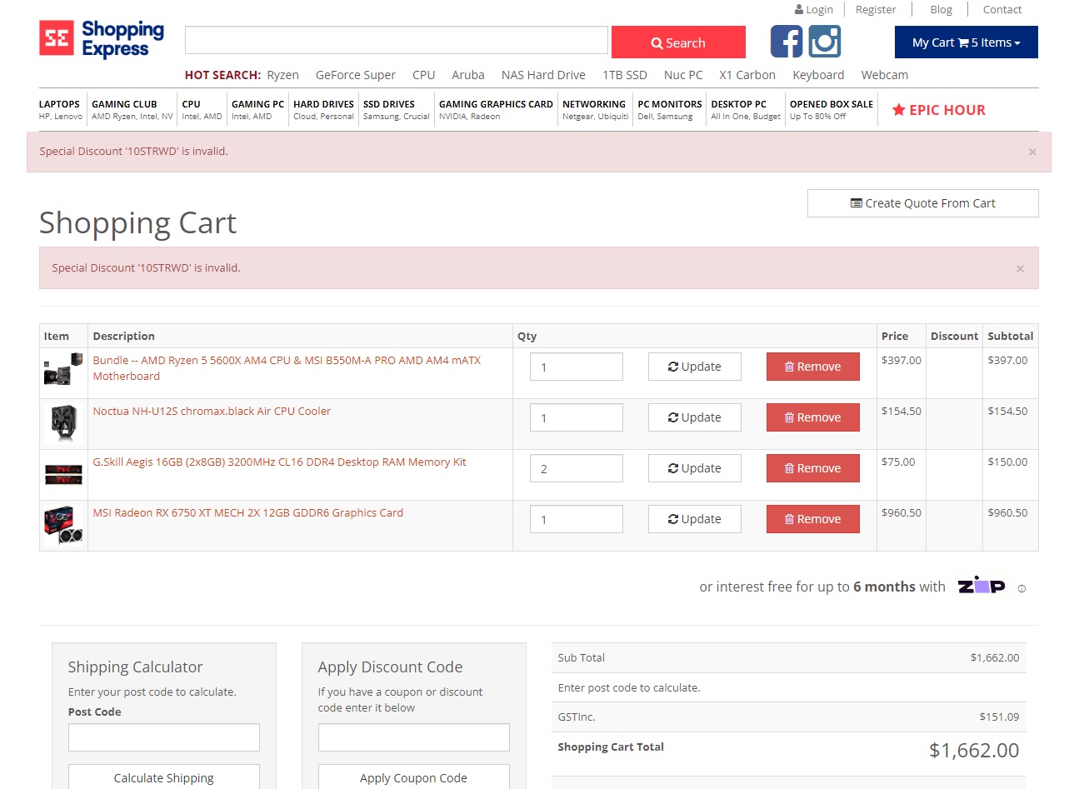Open the LAPTOPS category menu
The height and width of the screenshot is (789, 1084).
(61, 109)
